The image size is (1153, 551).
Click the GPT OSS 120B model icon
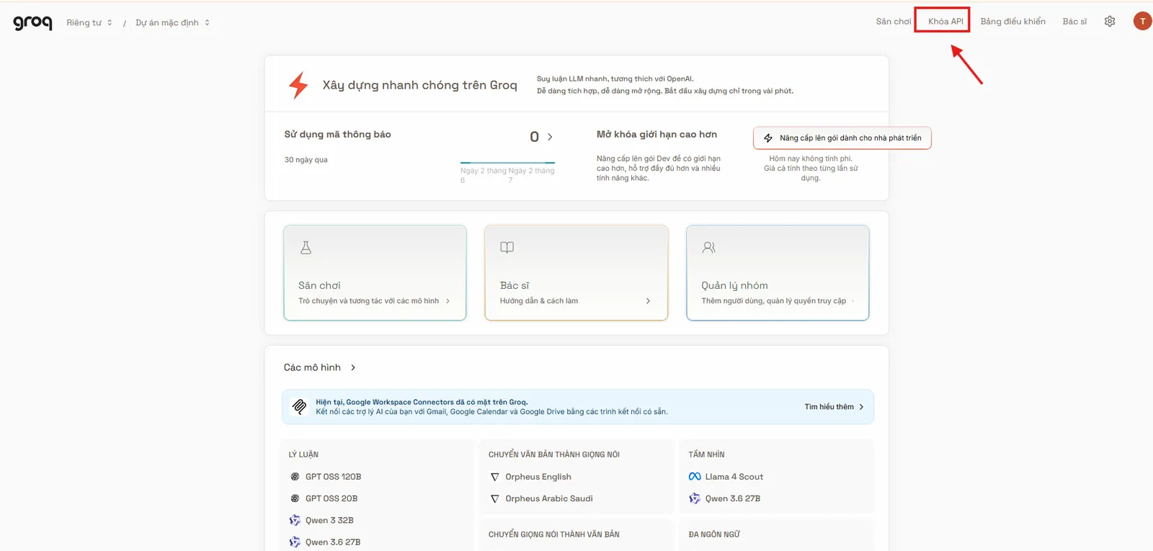coord(295,477)
